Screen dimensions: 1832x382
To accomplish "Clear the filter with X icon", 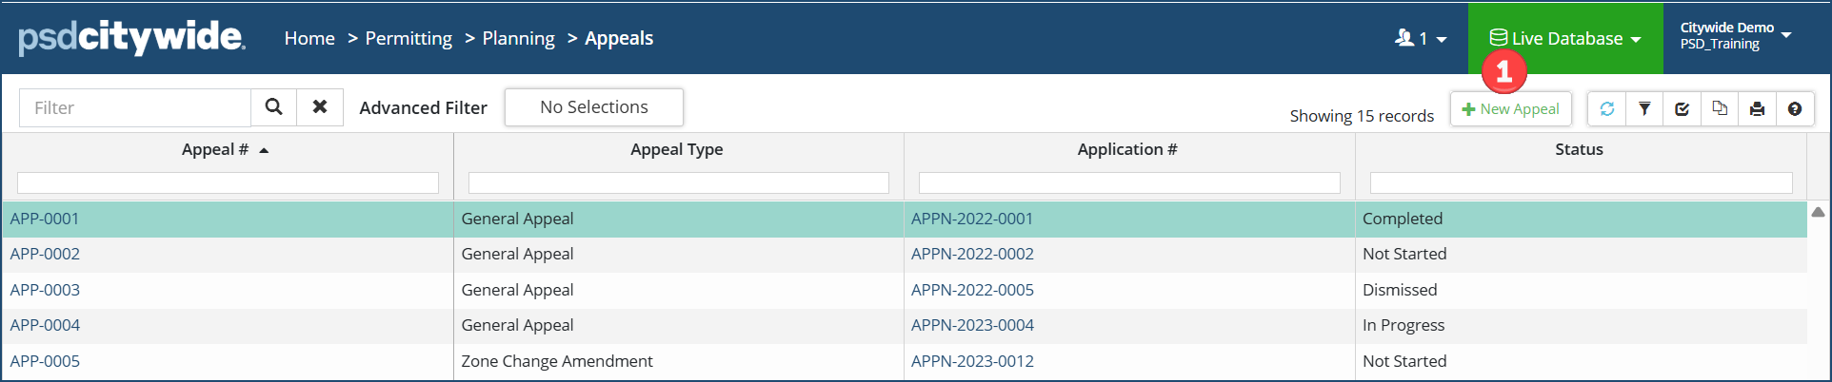I will pyautogui.click(x=320, y=107).
